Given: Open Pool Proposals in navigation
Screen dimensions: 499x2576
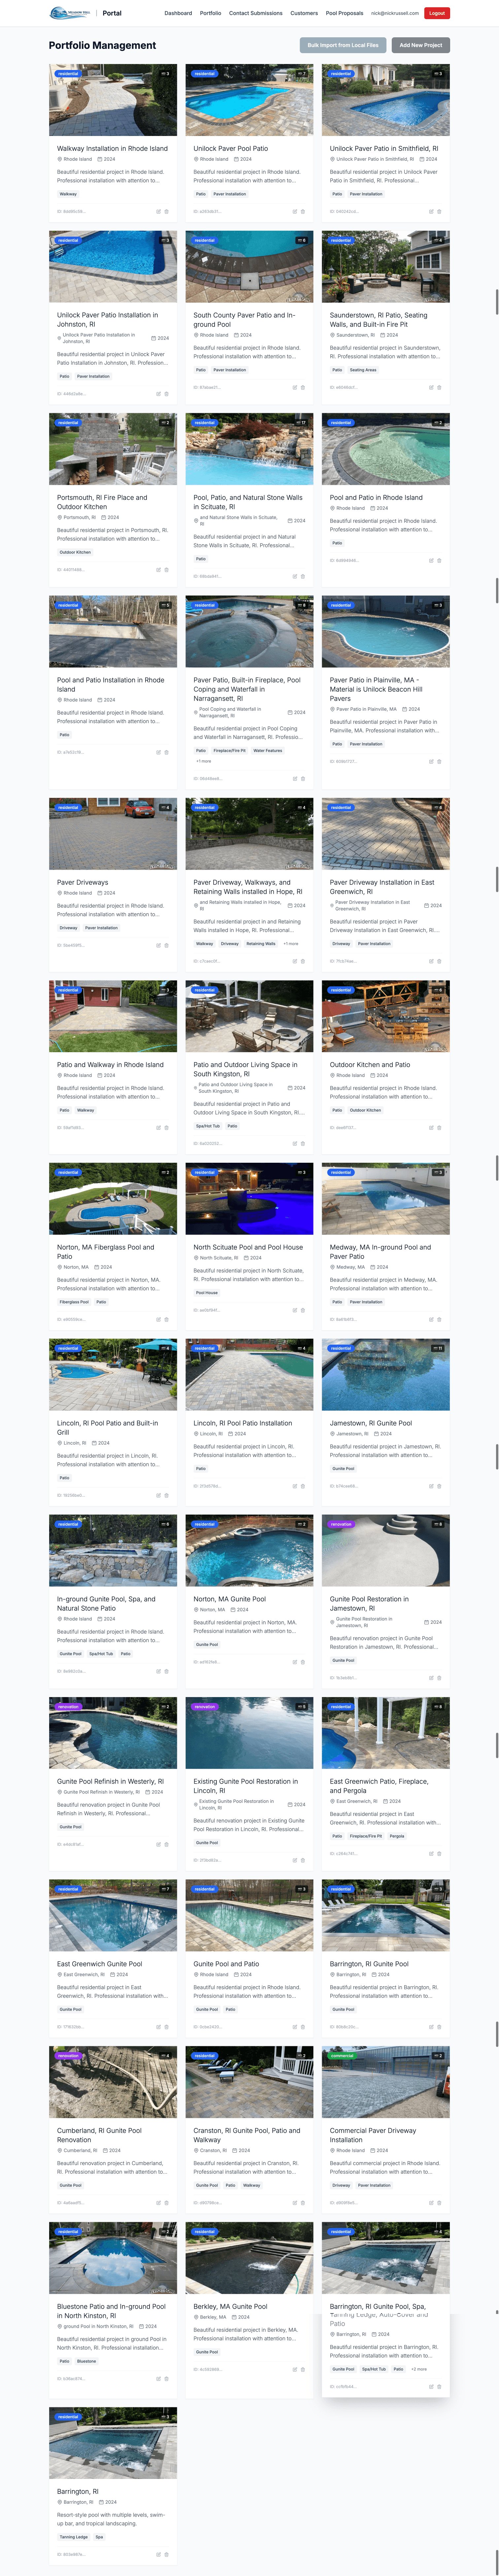Looking at the screenshot, I should (x=344, y=13).
